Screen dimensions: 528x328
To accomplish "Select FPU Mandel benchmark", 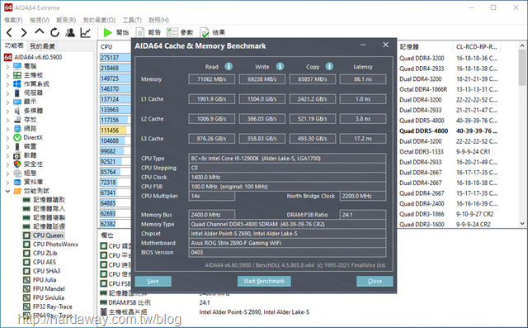I will click(49, 289).
